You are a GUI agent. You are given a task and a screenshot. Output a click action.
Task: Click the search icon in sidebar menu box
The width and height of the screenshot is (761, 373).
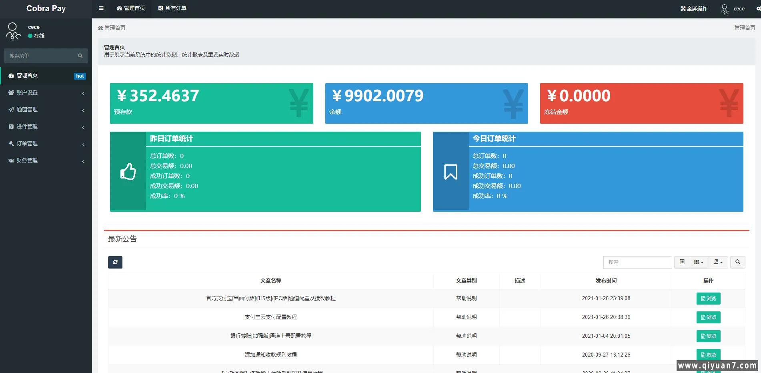pyautogui.click(x=80, y=56)
